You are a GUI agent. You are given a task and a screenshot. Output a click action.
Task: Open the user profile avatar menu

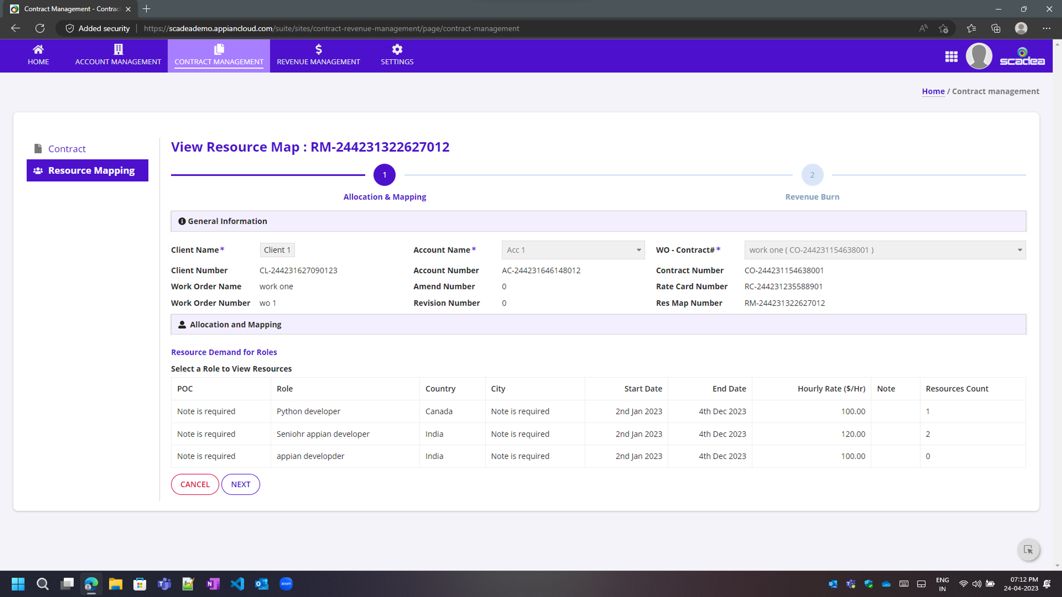click(979, 56)
